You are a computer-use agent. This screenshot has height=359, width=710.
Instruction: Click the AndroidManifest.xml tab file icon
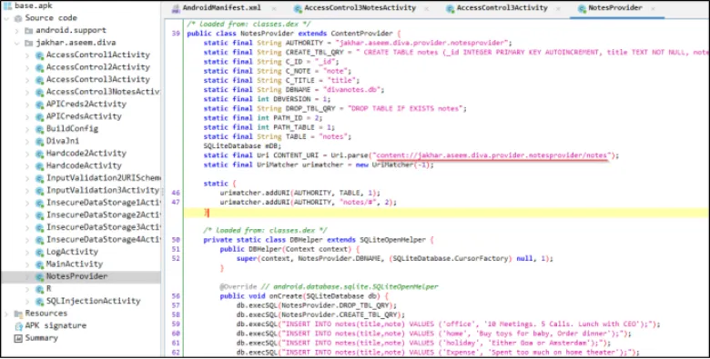tap(176, 8)
